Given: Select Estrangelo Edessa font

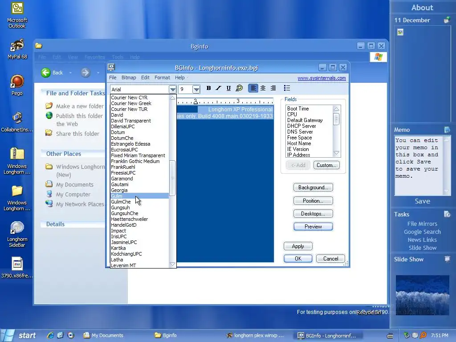Looking at the screenshot, I should pos(139,144).
